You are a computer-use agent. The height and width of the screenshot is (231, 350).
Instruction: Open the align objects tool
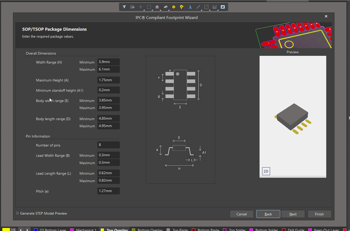click(157, 7)
